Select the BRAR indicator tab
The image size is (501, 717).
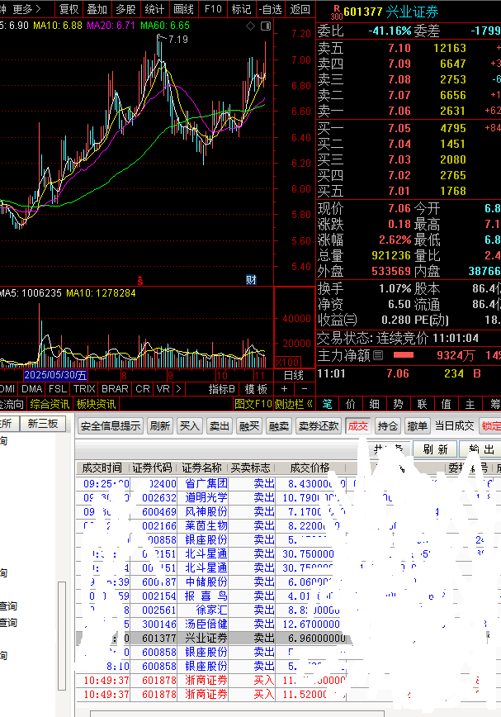pyautogui.click(x=115, y=389)
